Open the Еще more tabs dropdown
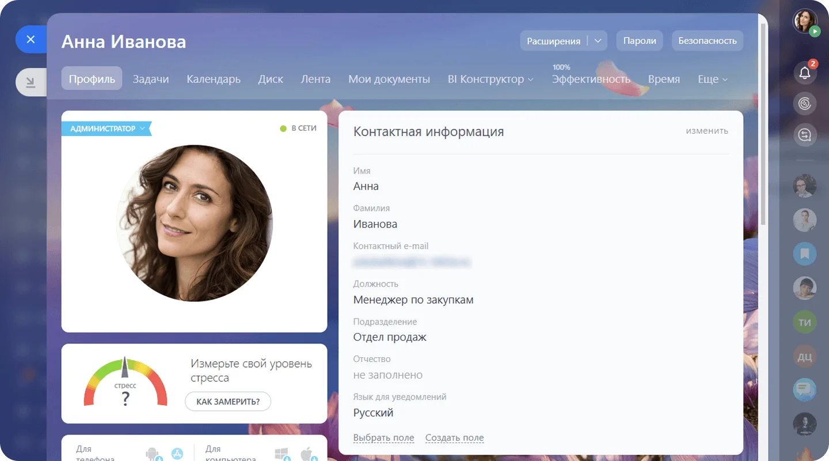 713,79
